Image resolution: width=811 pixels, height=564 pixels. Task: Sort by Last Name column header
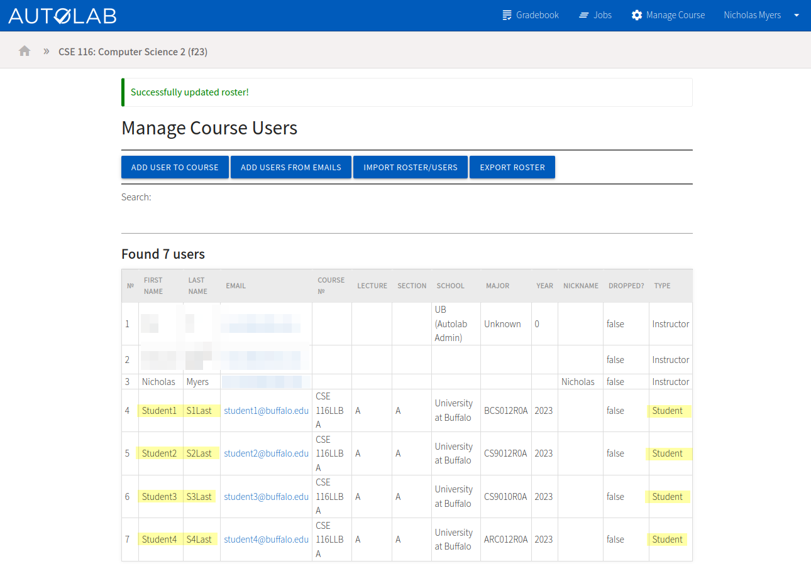point(201,286)
